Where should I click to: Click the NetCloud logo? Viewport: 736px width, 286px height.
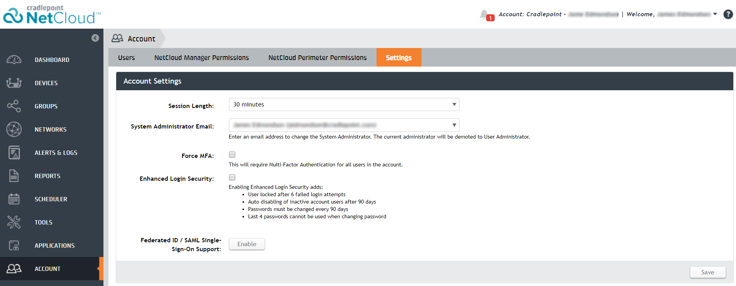[x=52, y=15]
